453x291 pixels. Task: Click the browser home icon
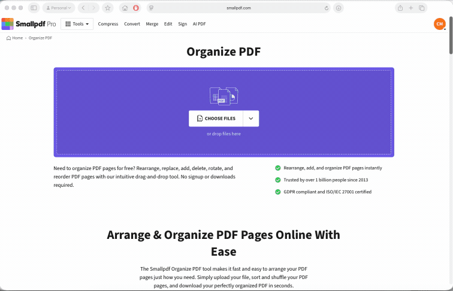(x=125, y=8)
